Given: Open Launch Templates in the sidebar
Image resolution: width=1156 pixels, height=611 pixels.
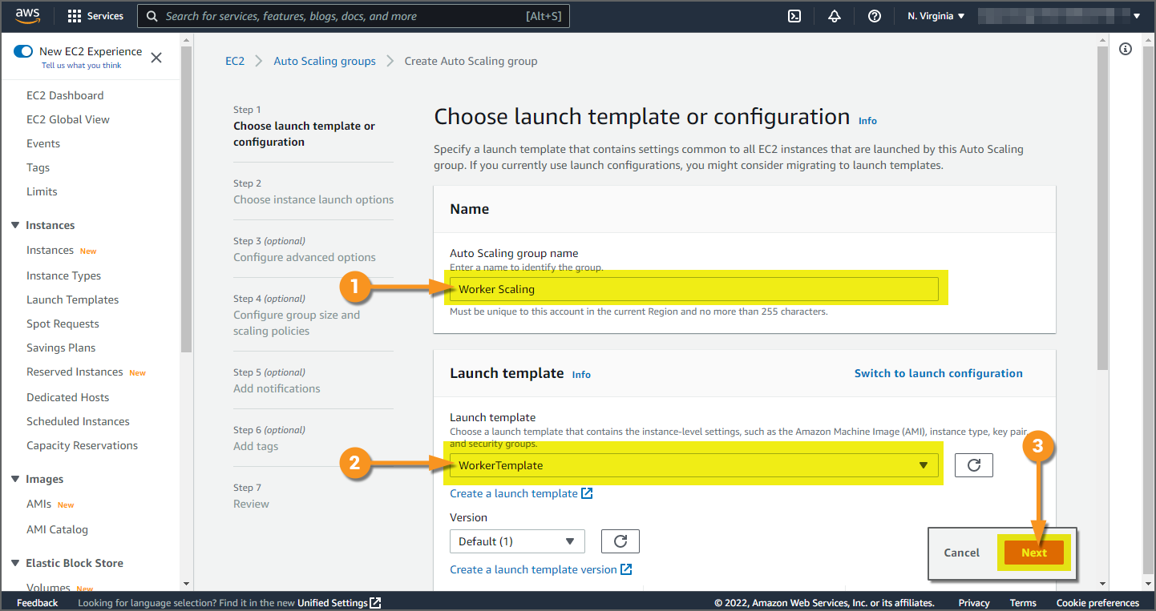Looking at the screenshot, I should point(72,299).
